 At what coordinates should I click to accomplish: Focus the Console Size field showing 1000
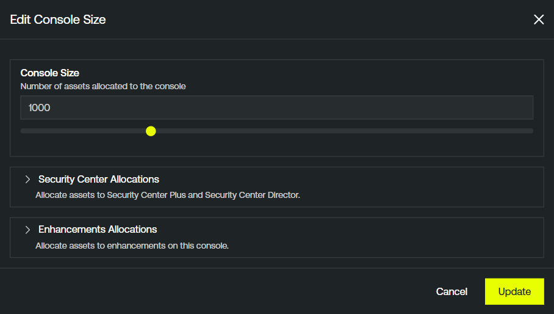276,108
